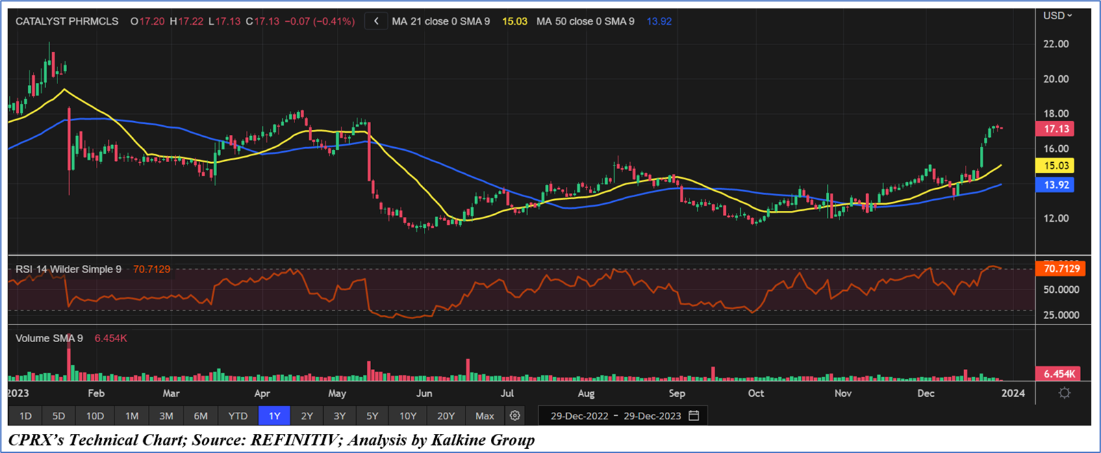Select the 5D timeframe
Screen dimensions: 1101x453
coord(59,415)
